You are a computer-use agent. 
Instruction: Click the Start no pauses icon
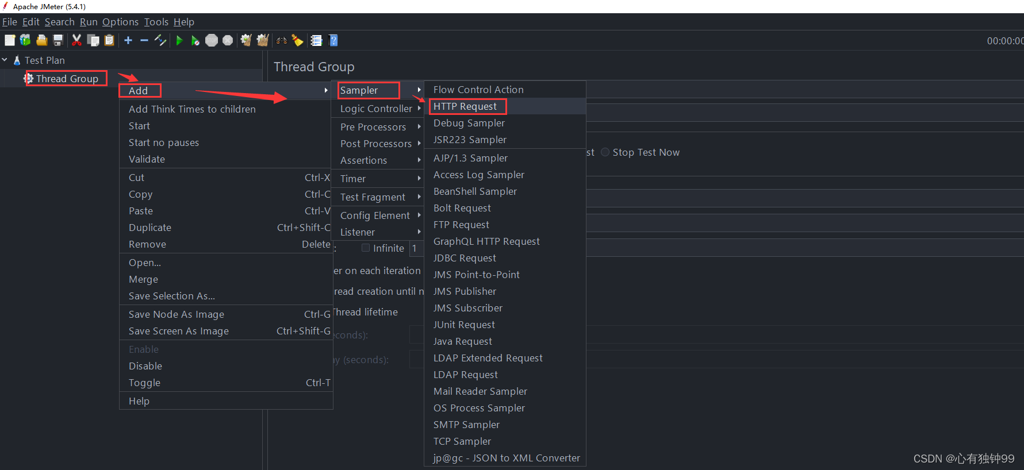[x=195, y=40]
